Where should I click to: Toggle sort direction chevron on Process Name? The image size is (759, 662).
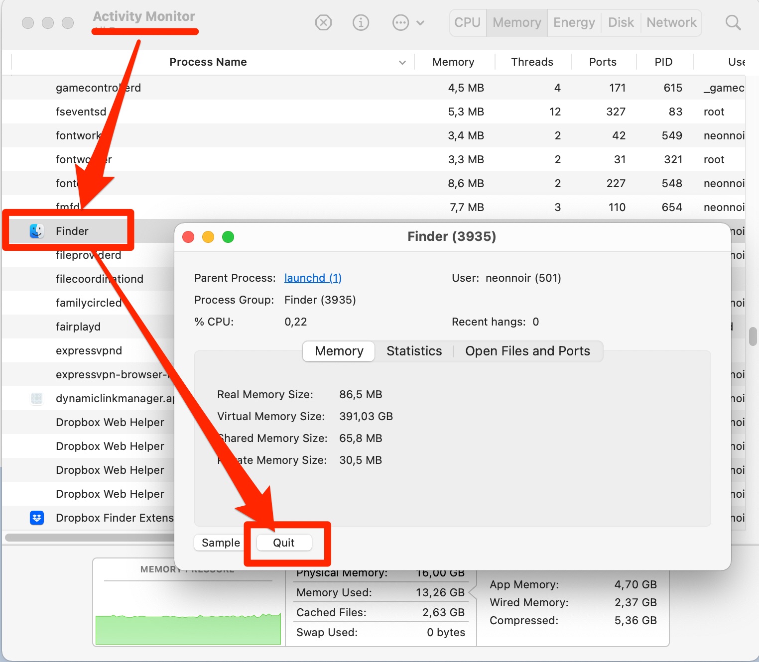[x=402, y=63]
